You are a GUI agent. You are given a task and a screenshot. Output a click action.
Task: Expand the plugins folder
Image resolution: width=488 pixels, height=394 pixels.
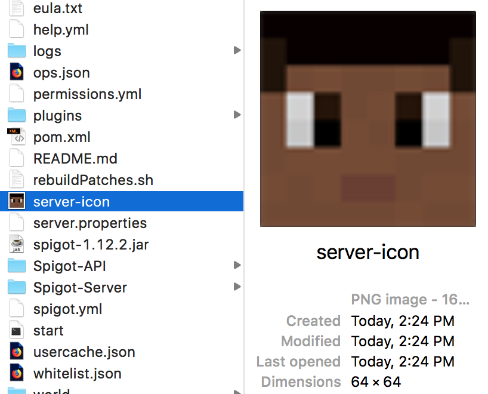tap(238, 115)
